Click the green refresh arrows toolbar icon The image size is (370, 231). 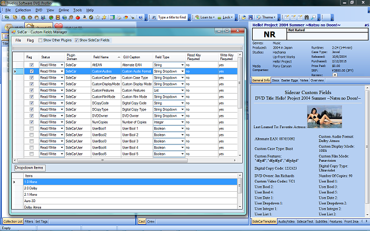(7, 17)
